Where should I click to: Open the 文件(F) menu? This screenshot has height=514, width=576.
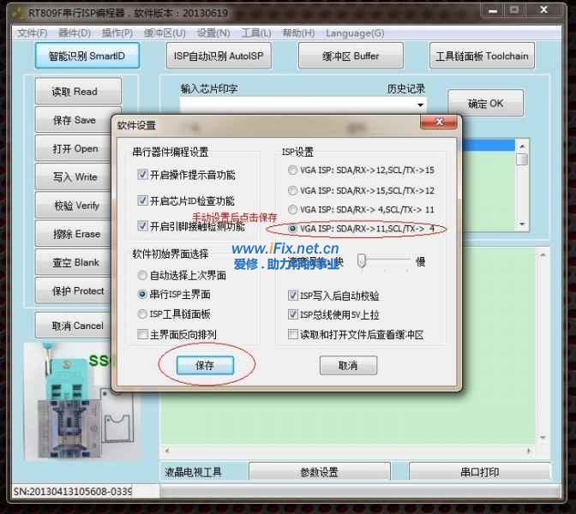pyautogui.click(x=32, y=33)
